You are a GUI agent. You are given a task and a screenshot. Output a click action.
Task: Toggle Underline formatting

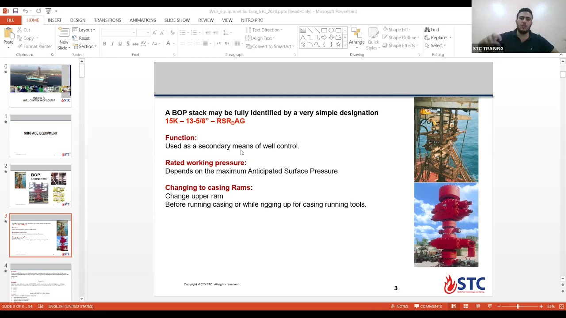(120, 44)
